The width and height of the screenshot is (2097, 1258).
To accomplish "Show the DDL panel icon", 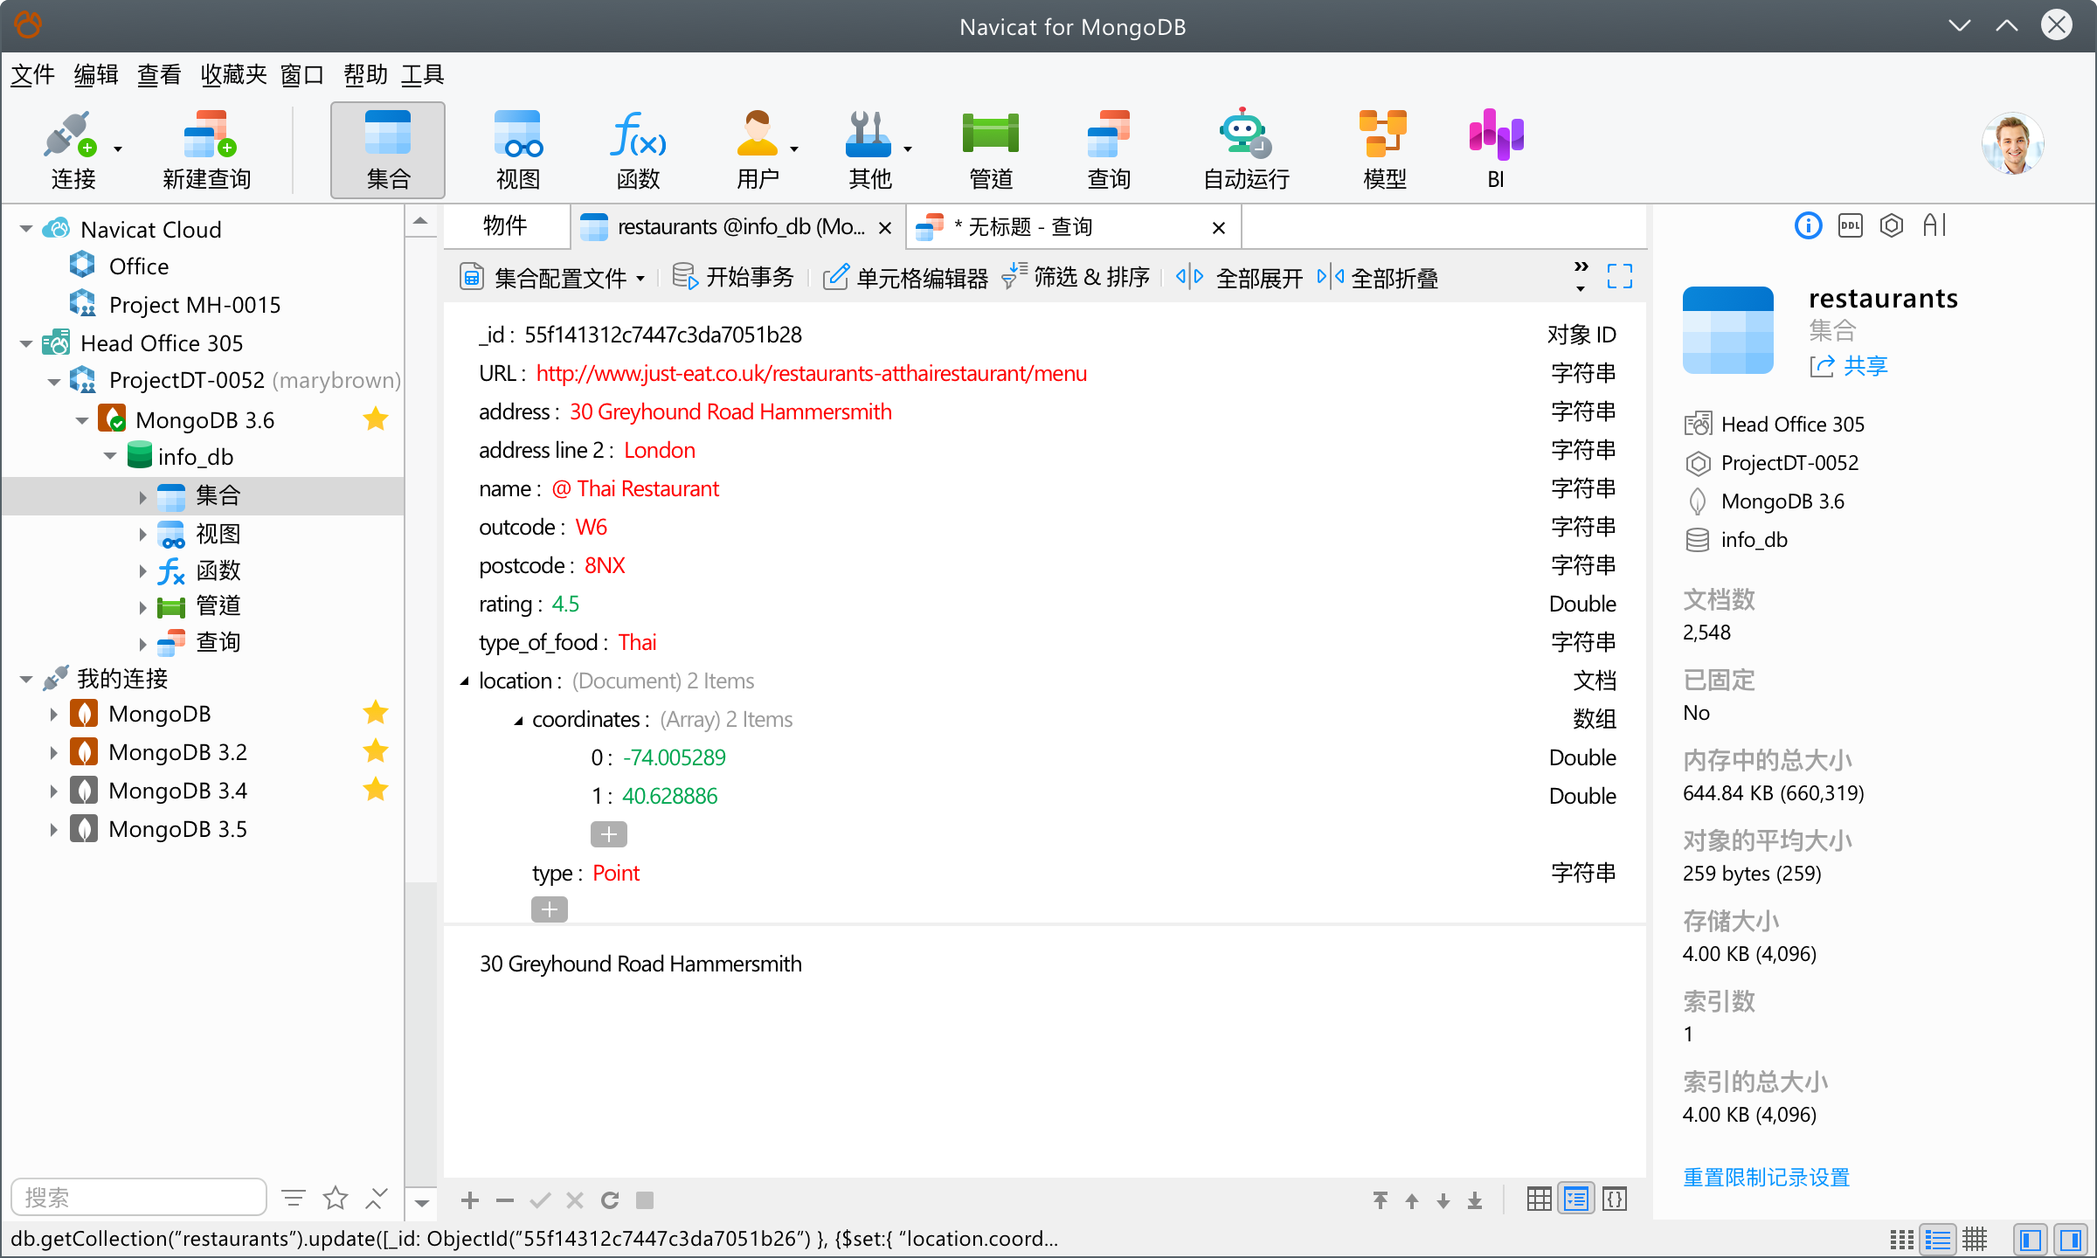I will pos(1850,226).
